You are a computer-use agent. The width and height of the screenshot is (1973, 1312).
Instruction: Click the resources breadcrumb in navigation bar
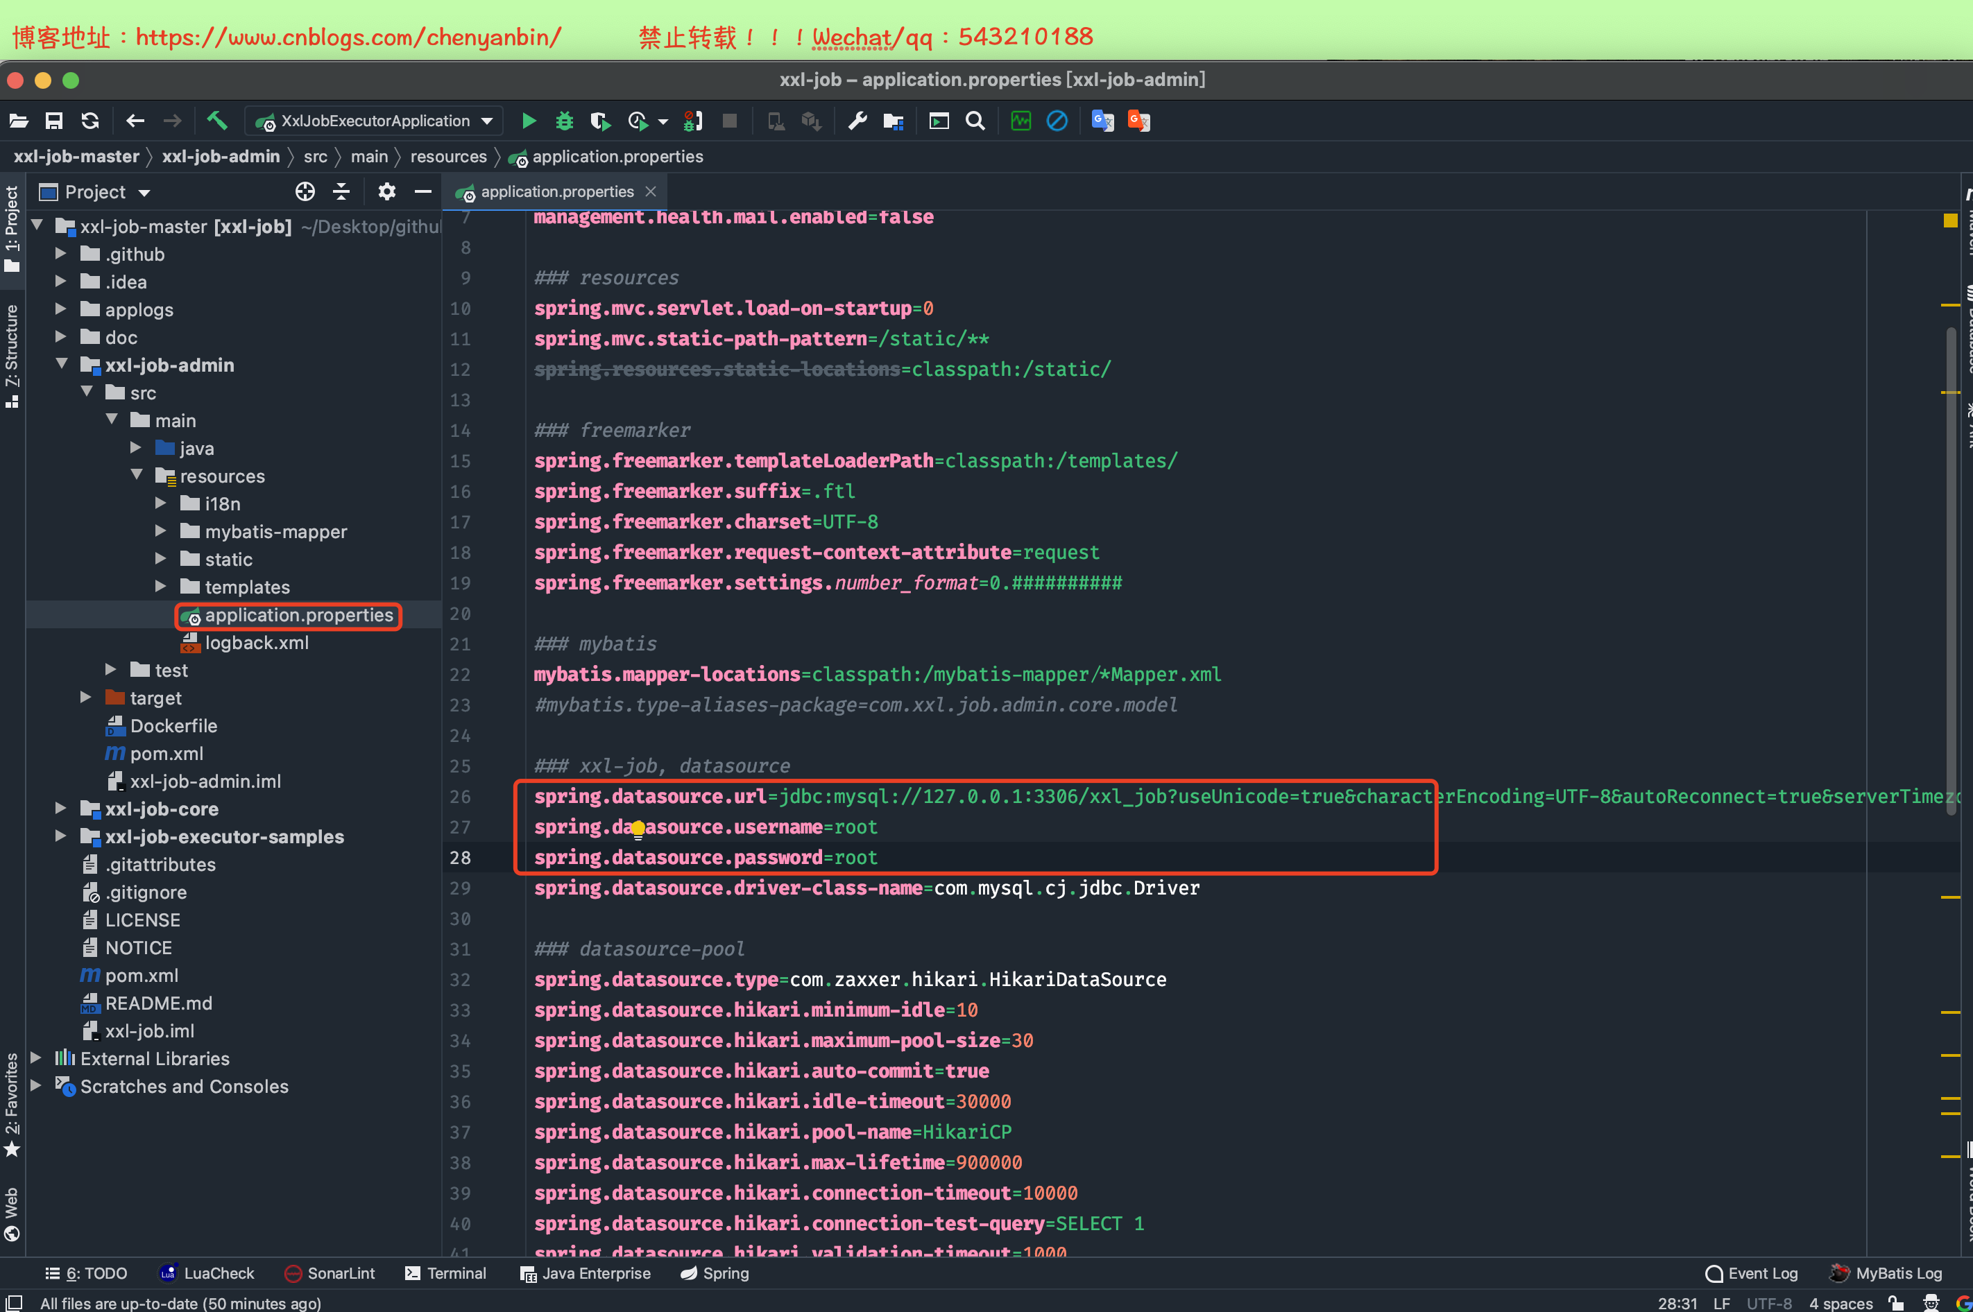tap(448, 157)
